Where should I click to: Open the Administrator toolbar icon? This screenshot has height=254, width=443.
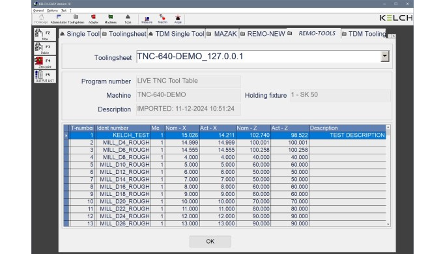coord(59,19)
